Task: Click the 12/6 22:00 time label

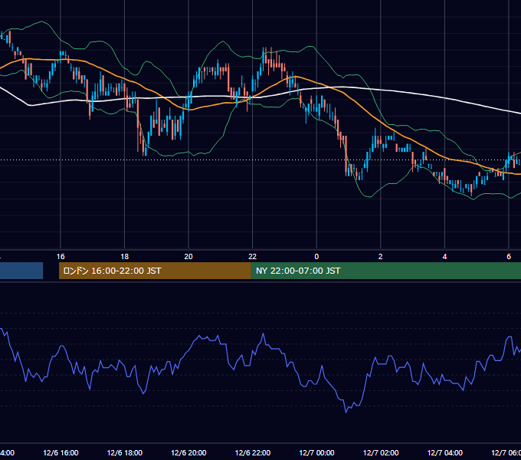Action: pos(253,452)
